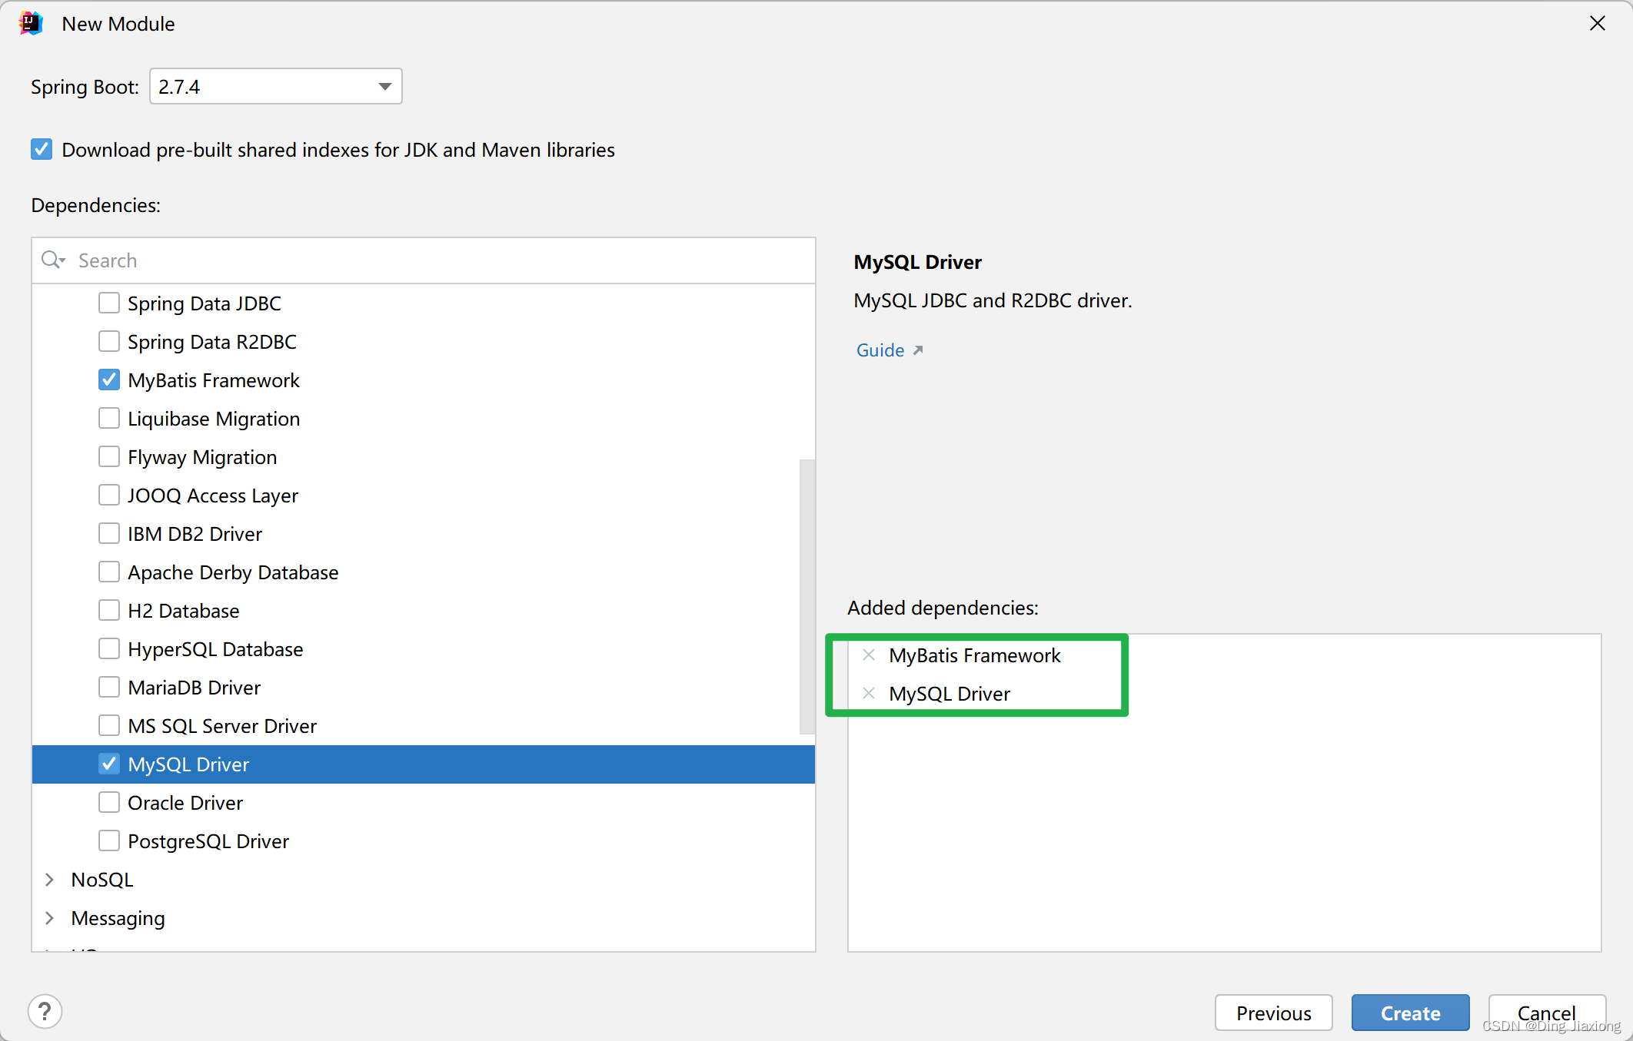Expand the Messaging category
Image resolution: width=1633 pixels, height=1041 pixels.
tap(50, 918)
